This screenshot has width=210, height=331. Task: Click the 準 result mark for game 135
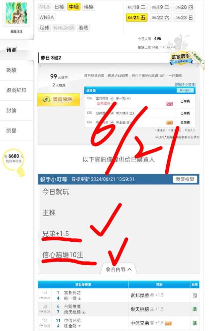194,309
